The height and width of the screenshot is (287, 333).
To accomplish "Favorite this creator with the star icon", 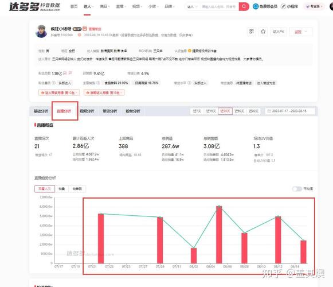I will click(263, 32).
